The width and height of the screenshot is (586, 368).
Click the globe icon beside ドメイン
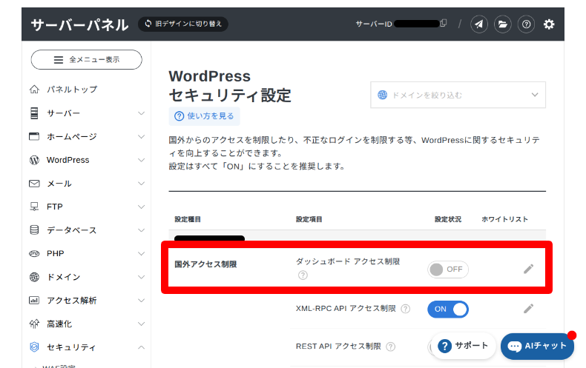[x=34, y=277]
